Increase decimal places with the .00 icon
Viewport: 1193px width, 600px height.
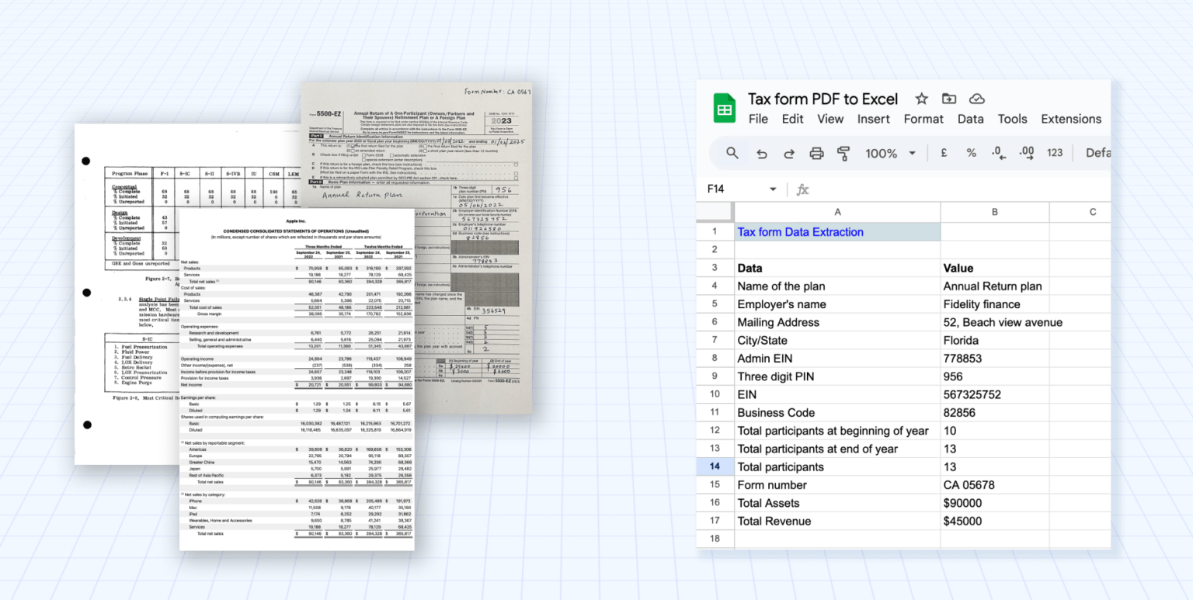pyautogui.click(x=1026, y=153)
